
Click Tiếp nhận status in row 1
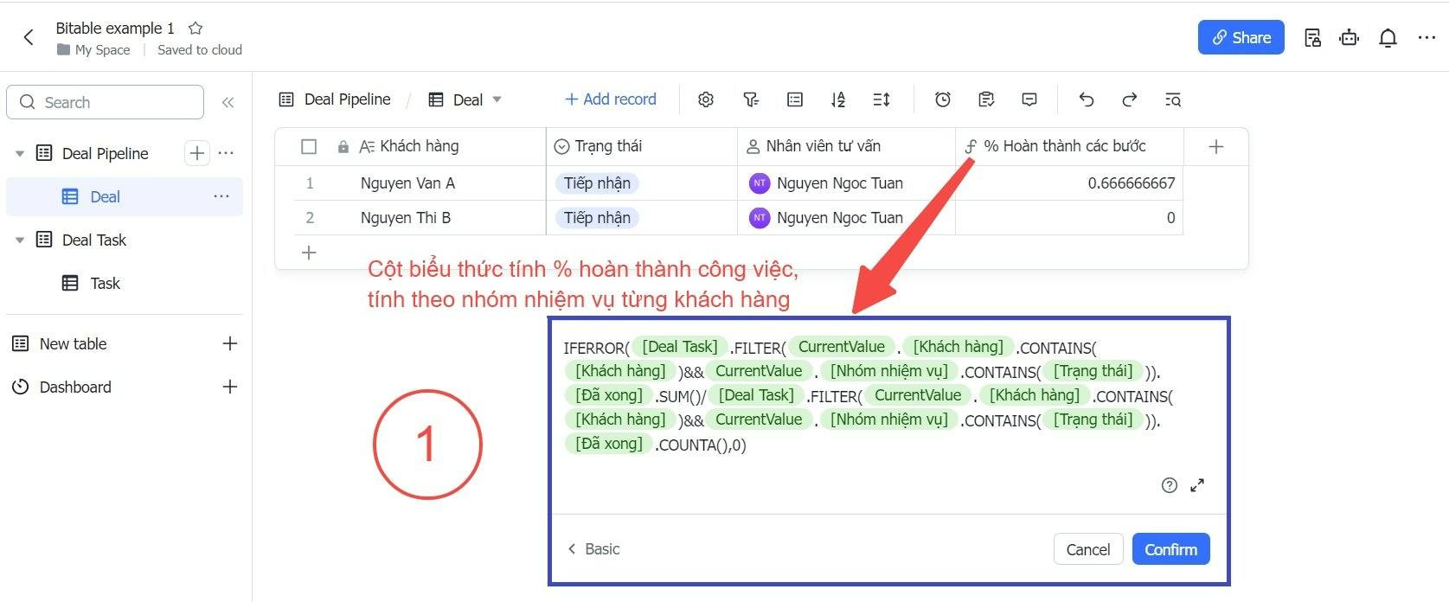(597, 183)
